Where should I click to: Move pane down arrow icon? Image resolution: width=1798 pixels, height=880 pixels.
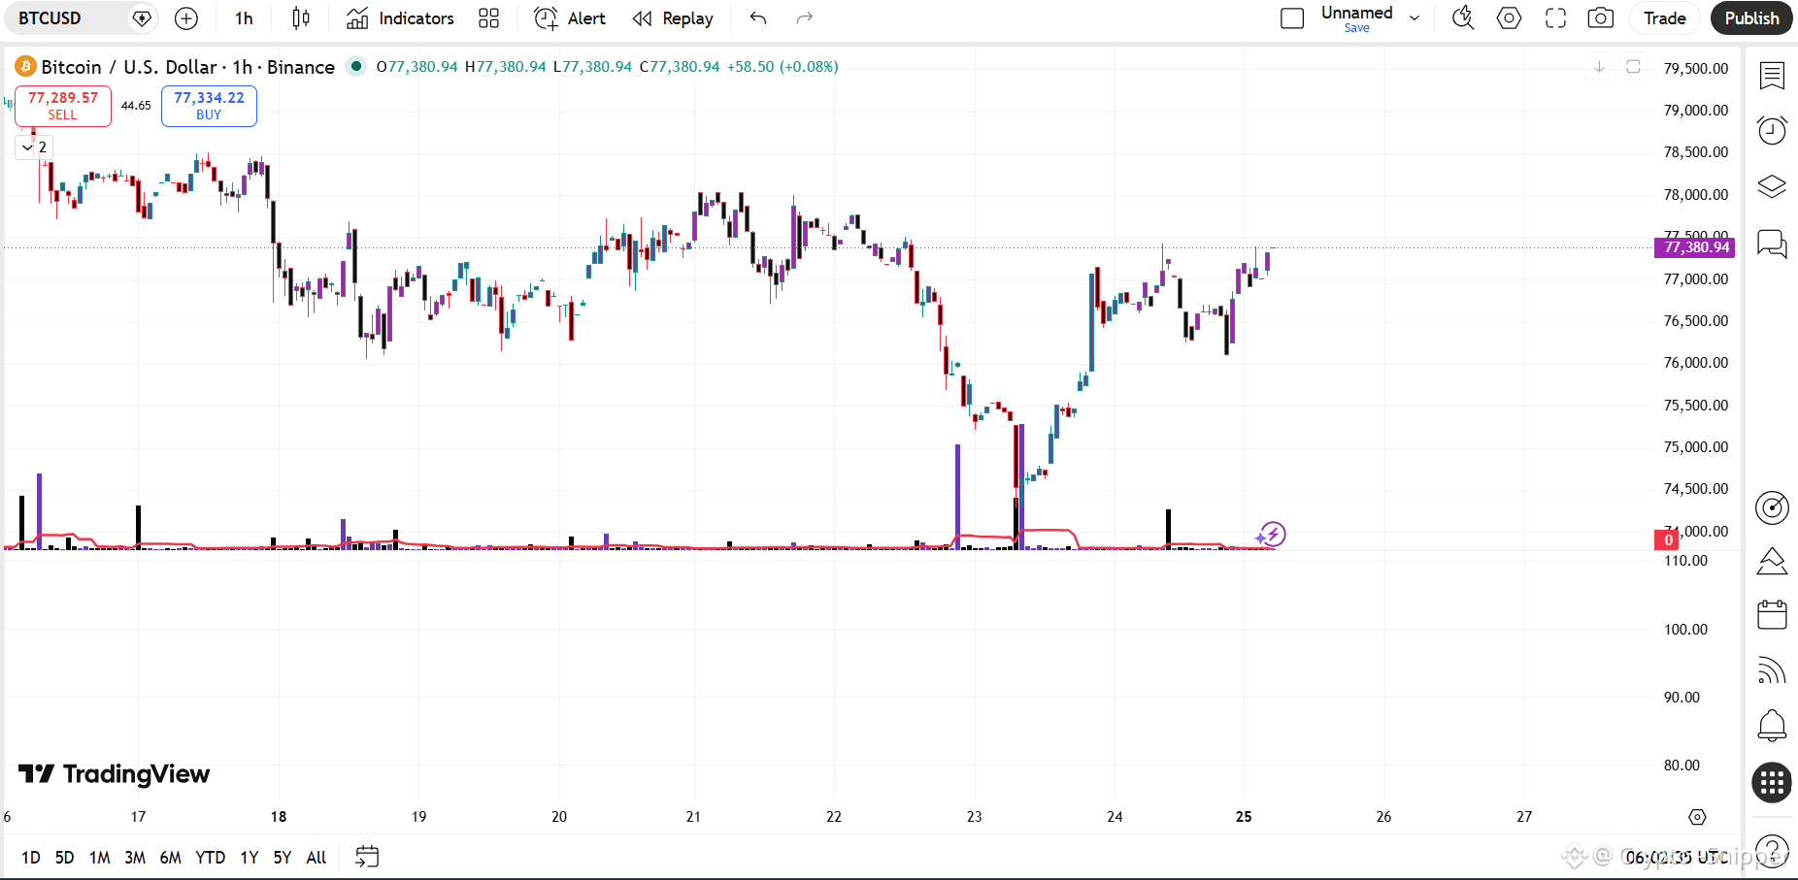pyautogui.click(x=1599, y=66)
